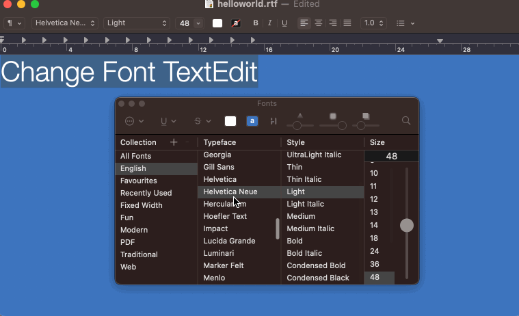Click the helloworld.rtf document icon in title bar
The width and height of the screenshot is (519, 316).
[x=209, y=4]
